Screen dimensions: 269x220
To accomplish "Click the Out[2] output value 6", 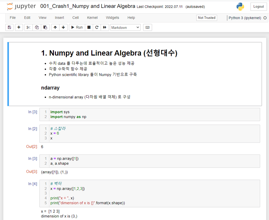I will (x=42, y=147).
